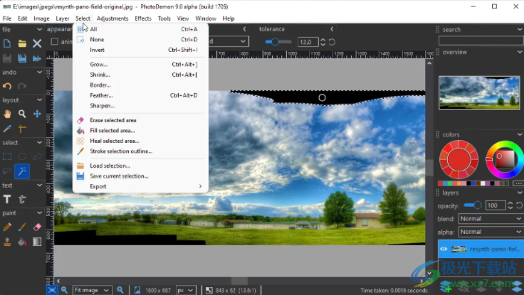Screen dimensions: 524x295
Task: Select the Measure tool
Action: [22, 129]
